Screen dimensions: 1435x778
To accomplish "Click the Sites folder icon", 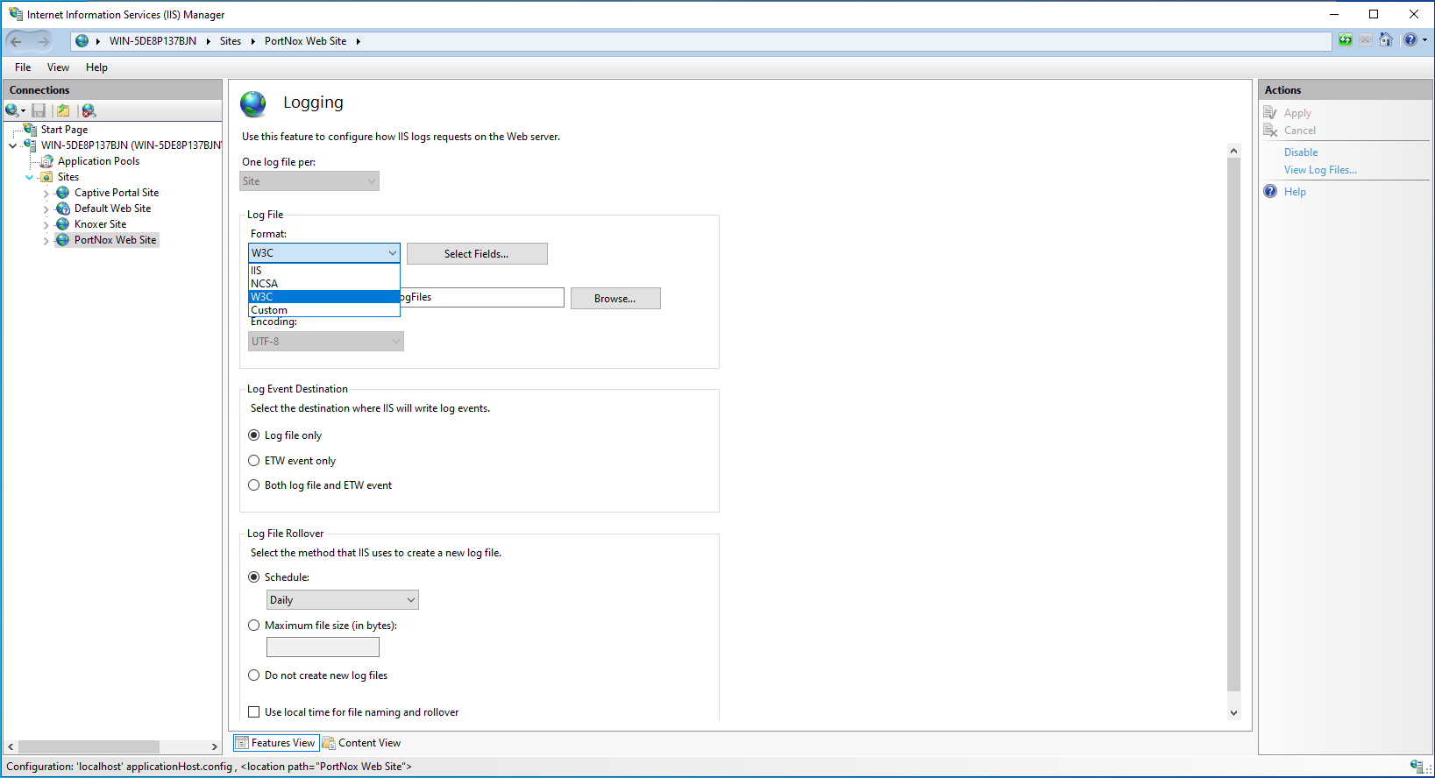I will [46, 177].
